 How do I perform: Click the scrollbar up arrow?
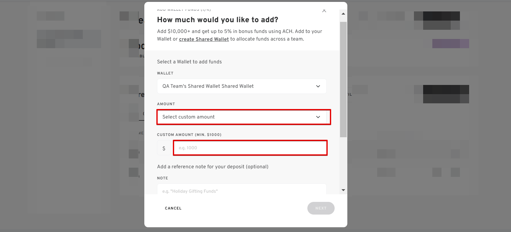[343, 14]
